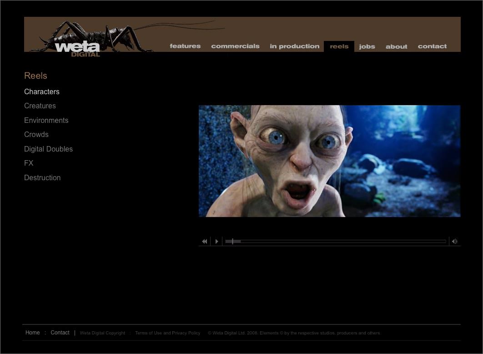Go to the about page
The height and width of the screenshot is (354, 483).
click(x=397, y=46)
